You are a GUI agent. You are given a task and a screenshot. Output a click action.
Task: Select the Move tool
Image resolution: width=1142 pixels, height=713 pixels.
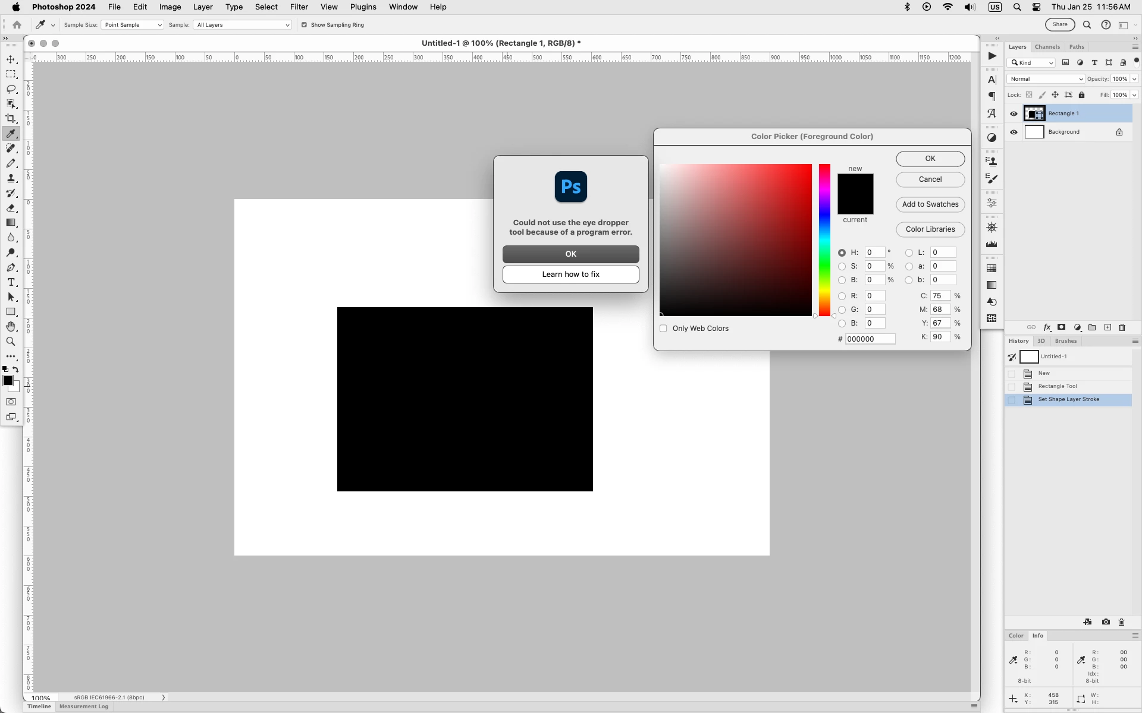[x=11, y=59]
